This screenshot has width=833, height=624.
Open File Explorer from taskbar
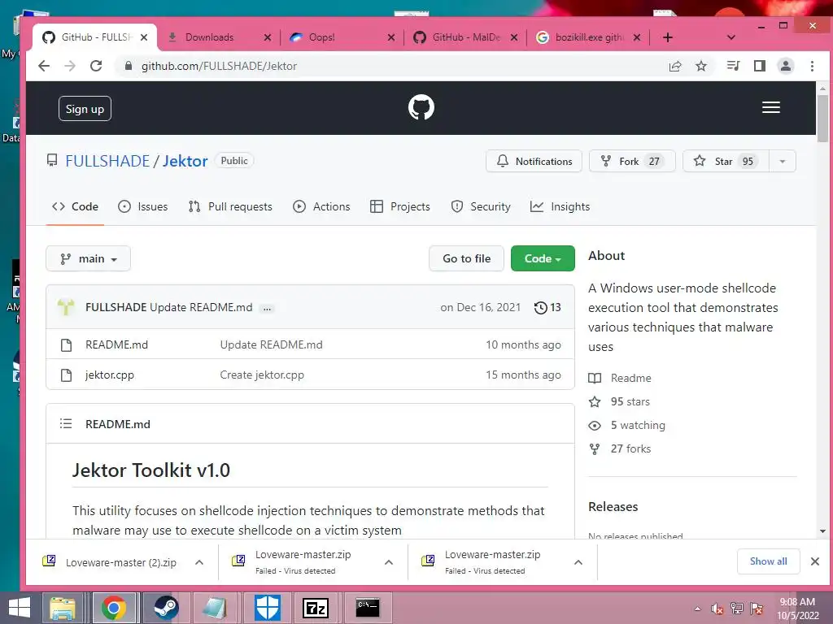63,608
